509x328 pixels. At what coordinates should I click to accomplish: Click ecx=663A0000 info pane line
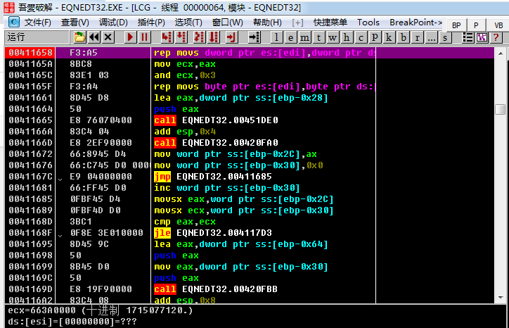100,310
